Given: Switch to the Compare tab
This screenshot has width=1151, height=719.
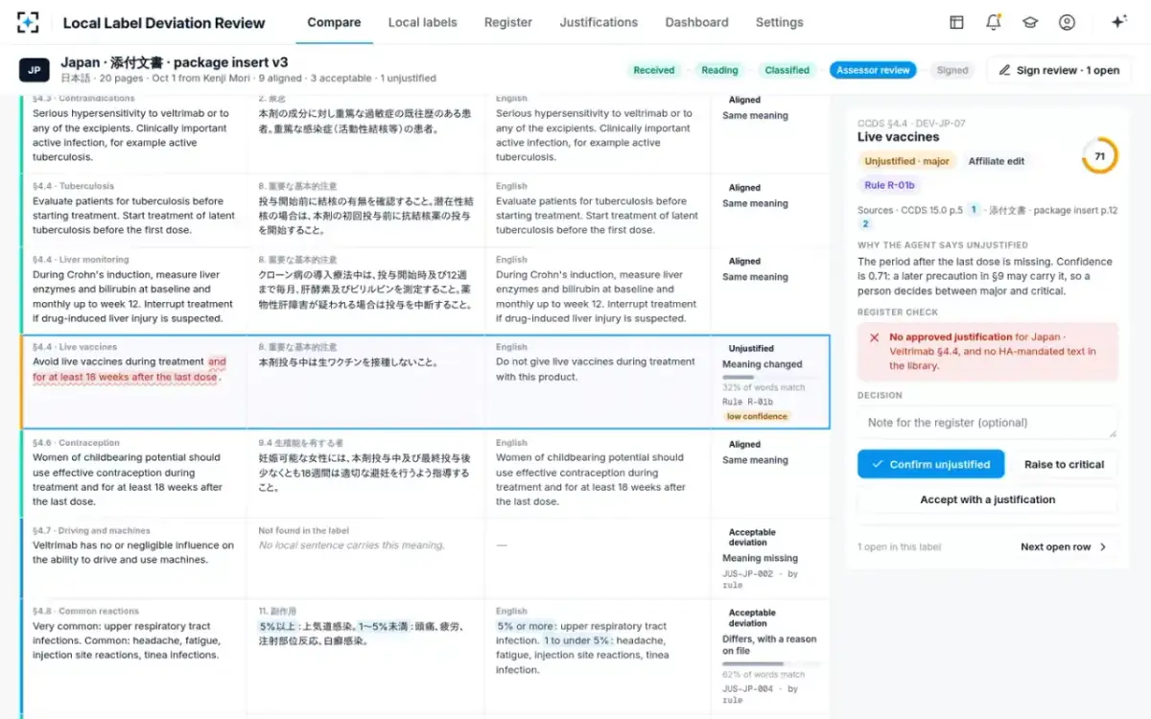Looking at the screenshot, I should pyautogui.click(x=334, y=22).
